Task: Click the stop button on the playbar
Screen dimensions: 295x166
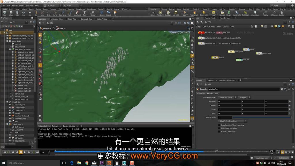Action: coord(21,152)
